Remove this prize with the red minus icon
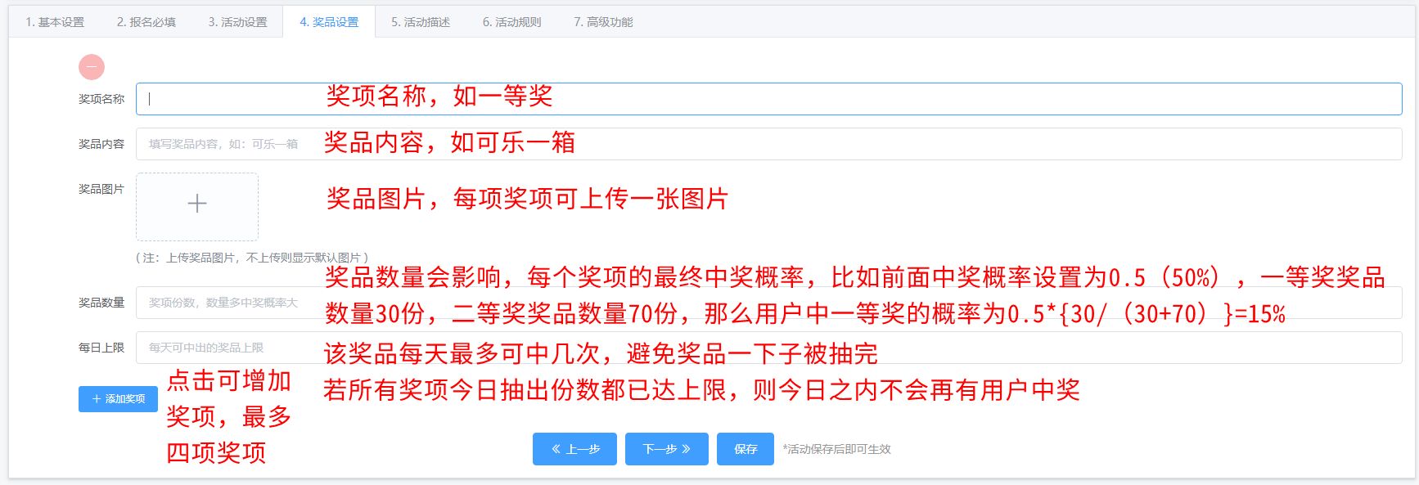This screenshot has width=1419, height=485. 92,67
